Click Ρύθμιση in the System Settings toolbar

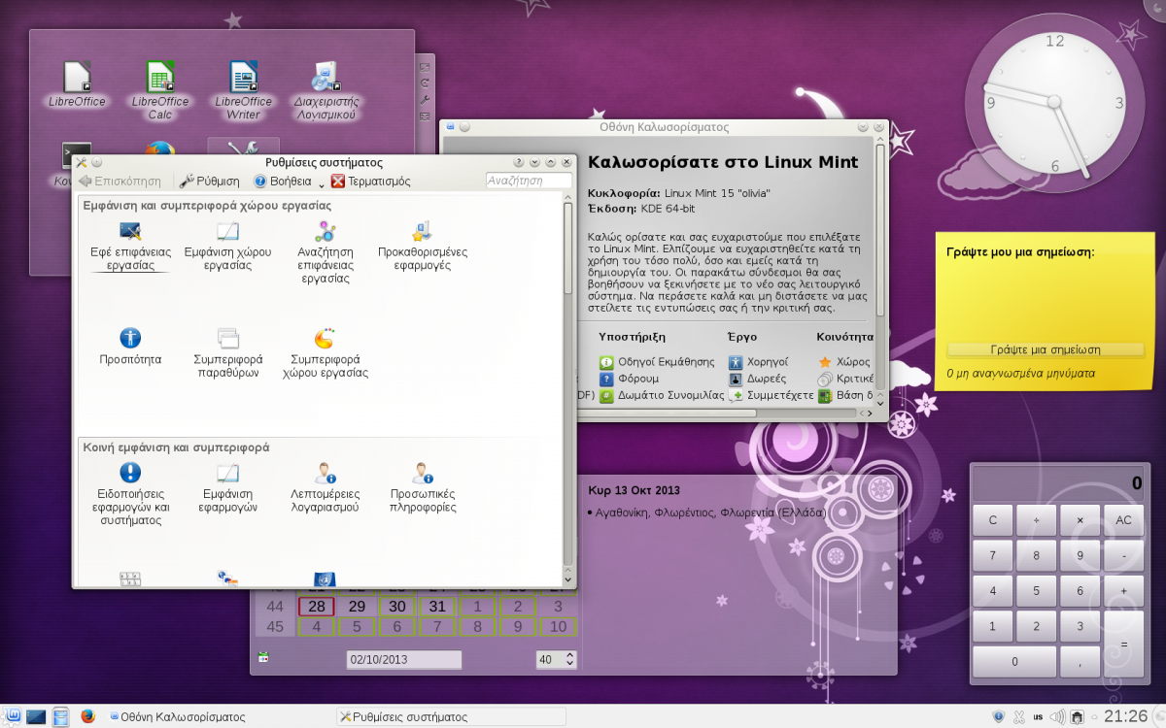tap(210, 182)
